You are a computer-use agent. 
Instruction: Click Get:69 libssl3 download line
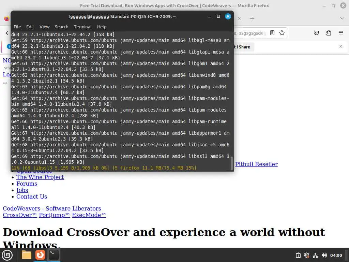click(x=120, y=159)
